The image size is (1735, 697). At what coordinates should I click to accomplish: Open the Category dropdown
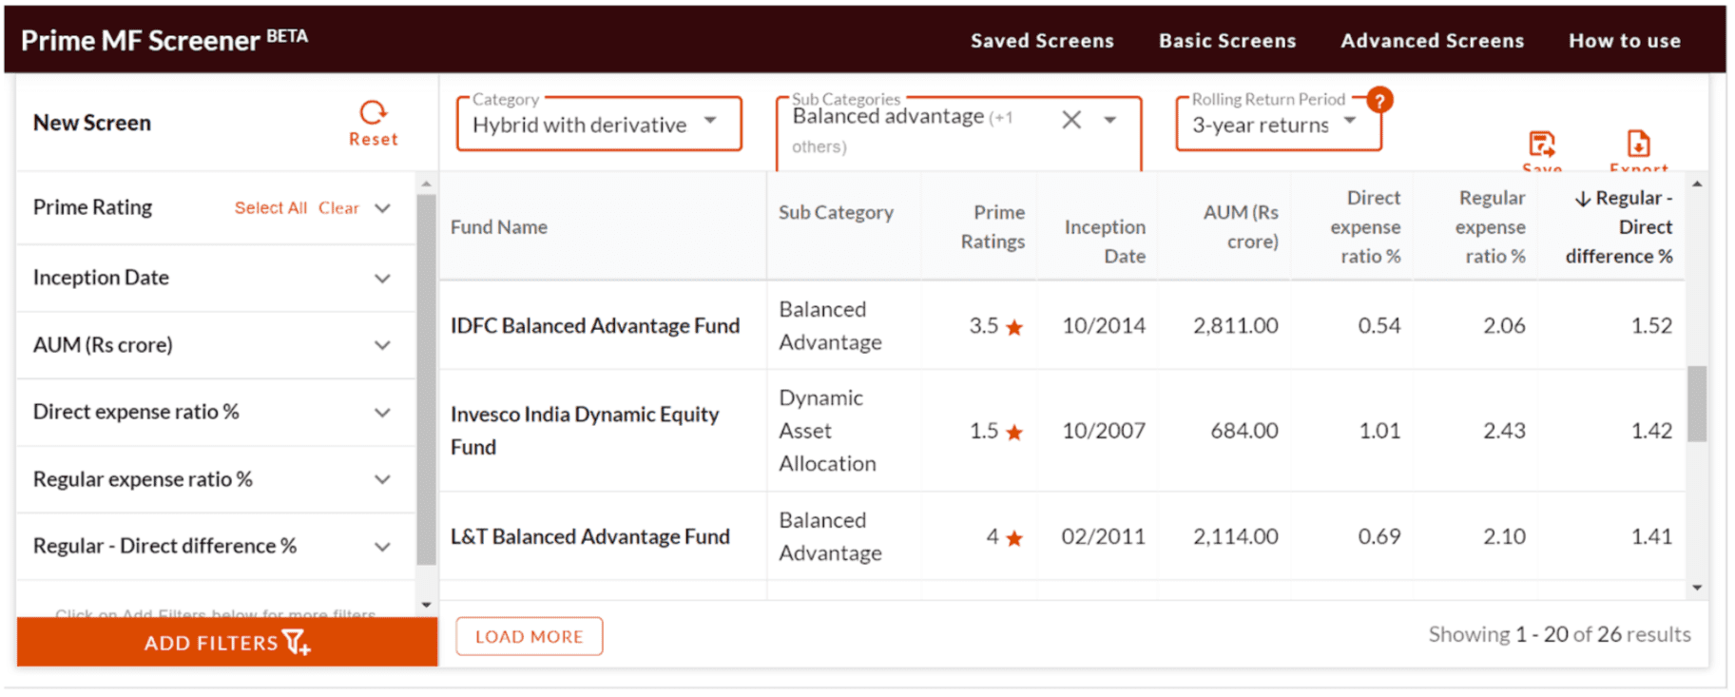pos(599,124)
